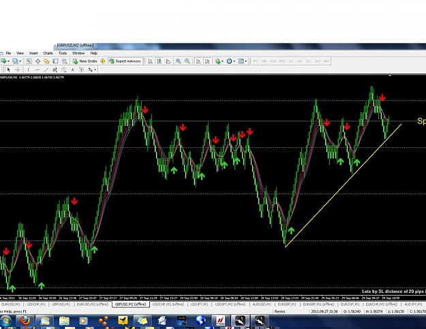
Task: Open the Charts menu
Action: (48, 53)
